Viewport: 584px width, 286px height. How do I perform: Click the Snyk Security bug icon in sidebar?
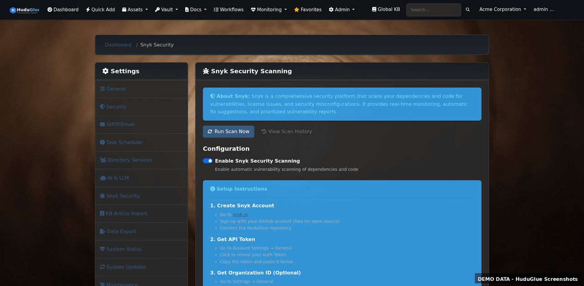click(103, 196)
